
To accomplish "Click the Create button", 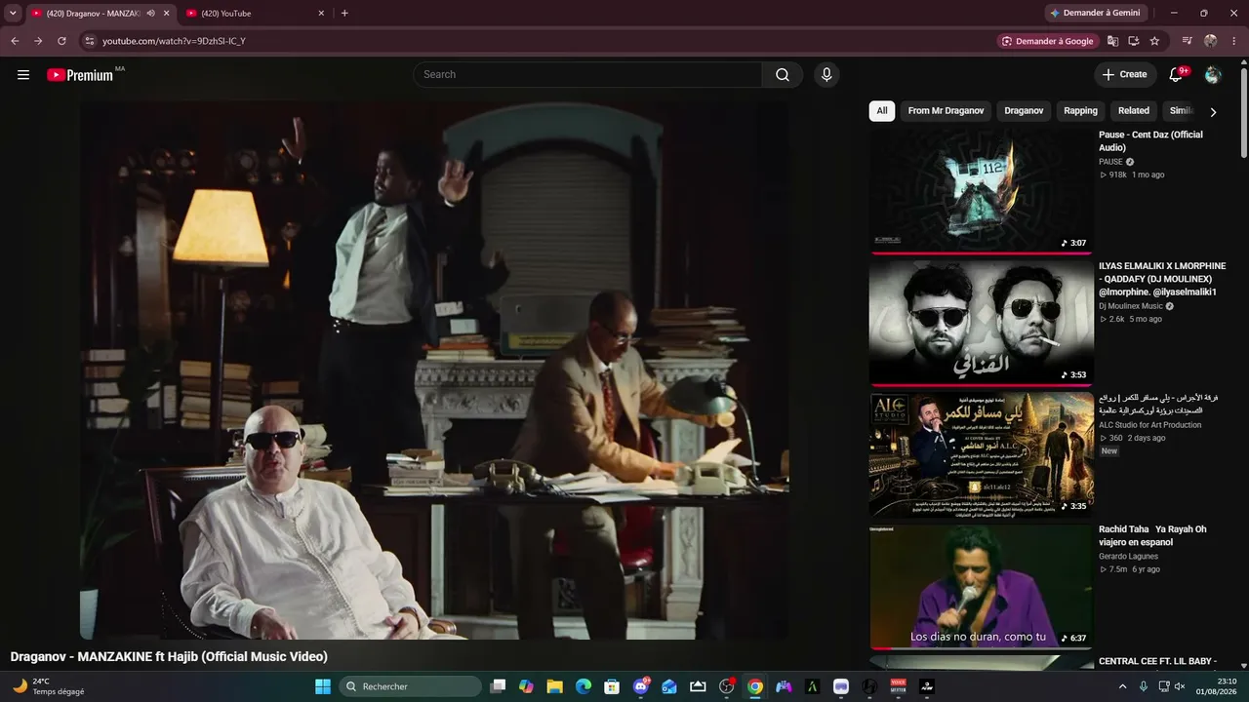I will pyautogui.click(x=1125, y=75).
